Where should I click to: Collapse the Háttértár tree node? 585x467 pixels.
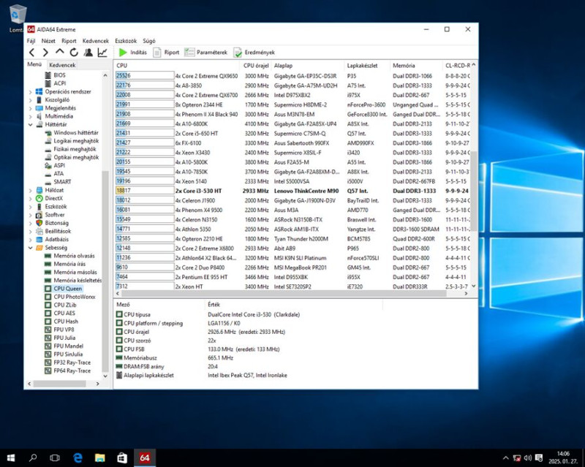pos(30,124)
